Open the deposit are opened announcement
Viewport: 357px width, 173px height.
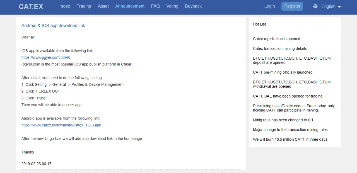tap(292, 60)
